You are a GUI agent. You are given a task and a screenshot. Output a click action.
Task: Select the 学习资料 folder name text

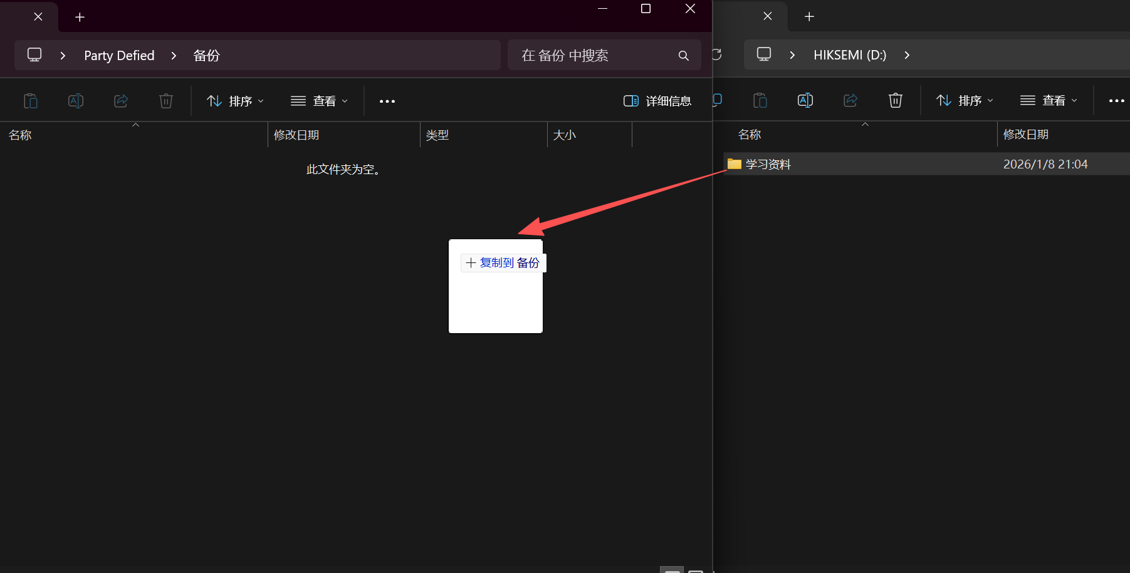[768, 165]
